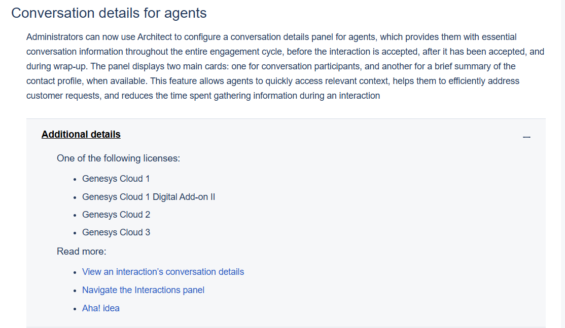Click the bullet before Navigate the Interactions panel
565x328 pixels.
click(x=75, y=291)
